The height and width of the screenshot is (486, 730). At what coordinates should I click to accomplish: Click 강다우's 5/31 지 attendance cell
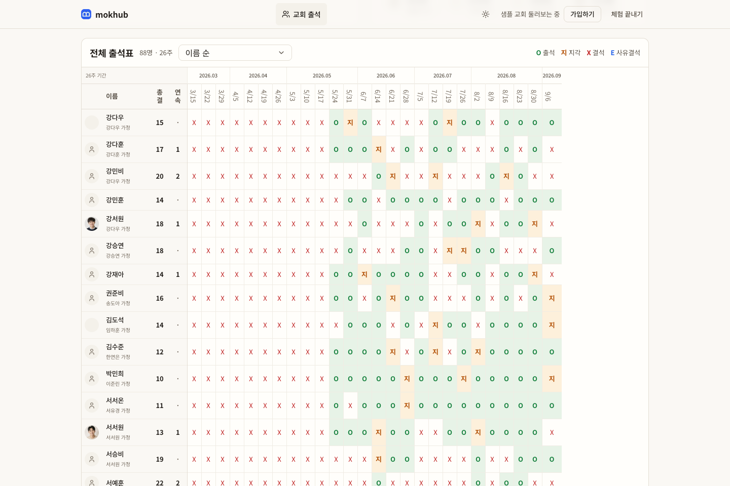pyautogui.click(x=350, y=123)
